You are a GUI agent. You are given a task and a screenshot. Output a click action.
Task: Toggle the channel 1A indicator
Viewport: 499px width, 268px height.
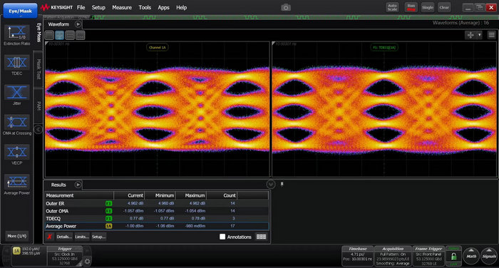point(16,251)
